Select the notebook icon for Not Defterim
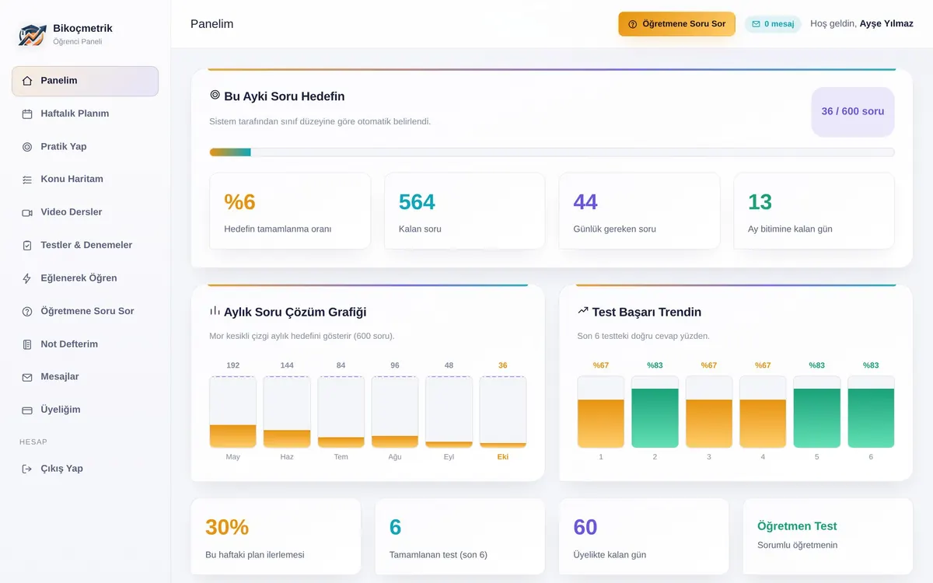933x583 pixels. [x=27, y=344]
